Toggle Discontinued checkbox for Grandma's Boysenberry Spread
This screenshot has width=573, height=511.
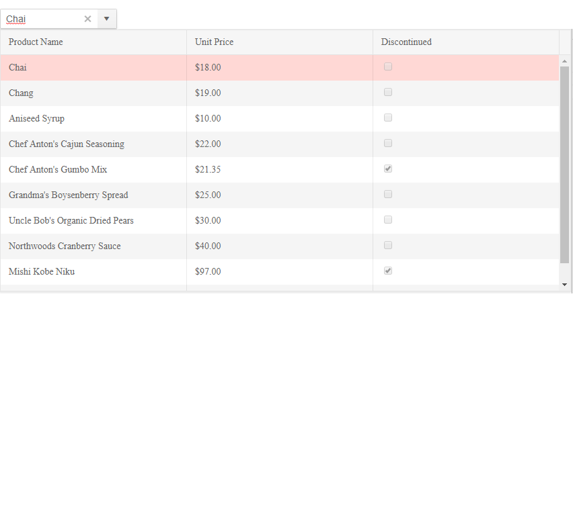pyautogui.click(x=388, y=195)
